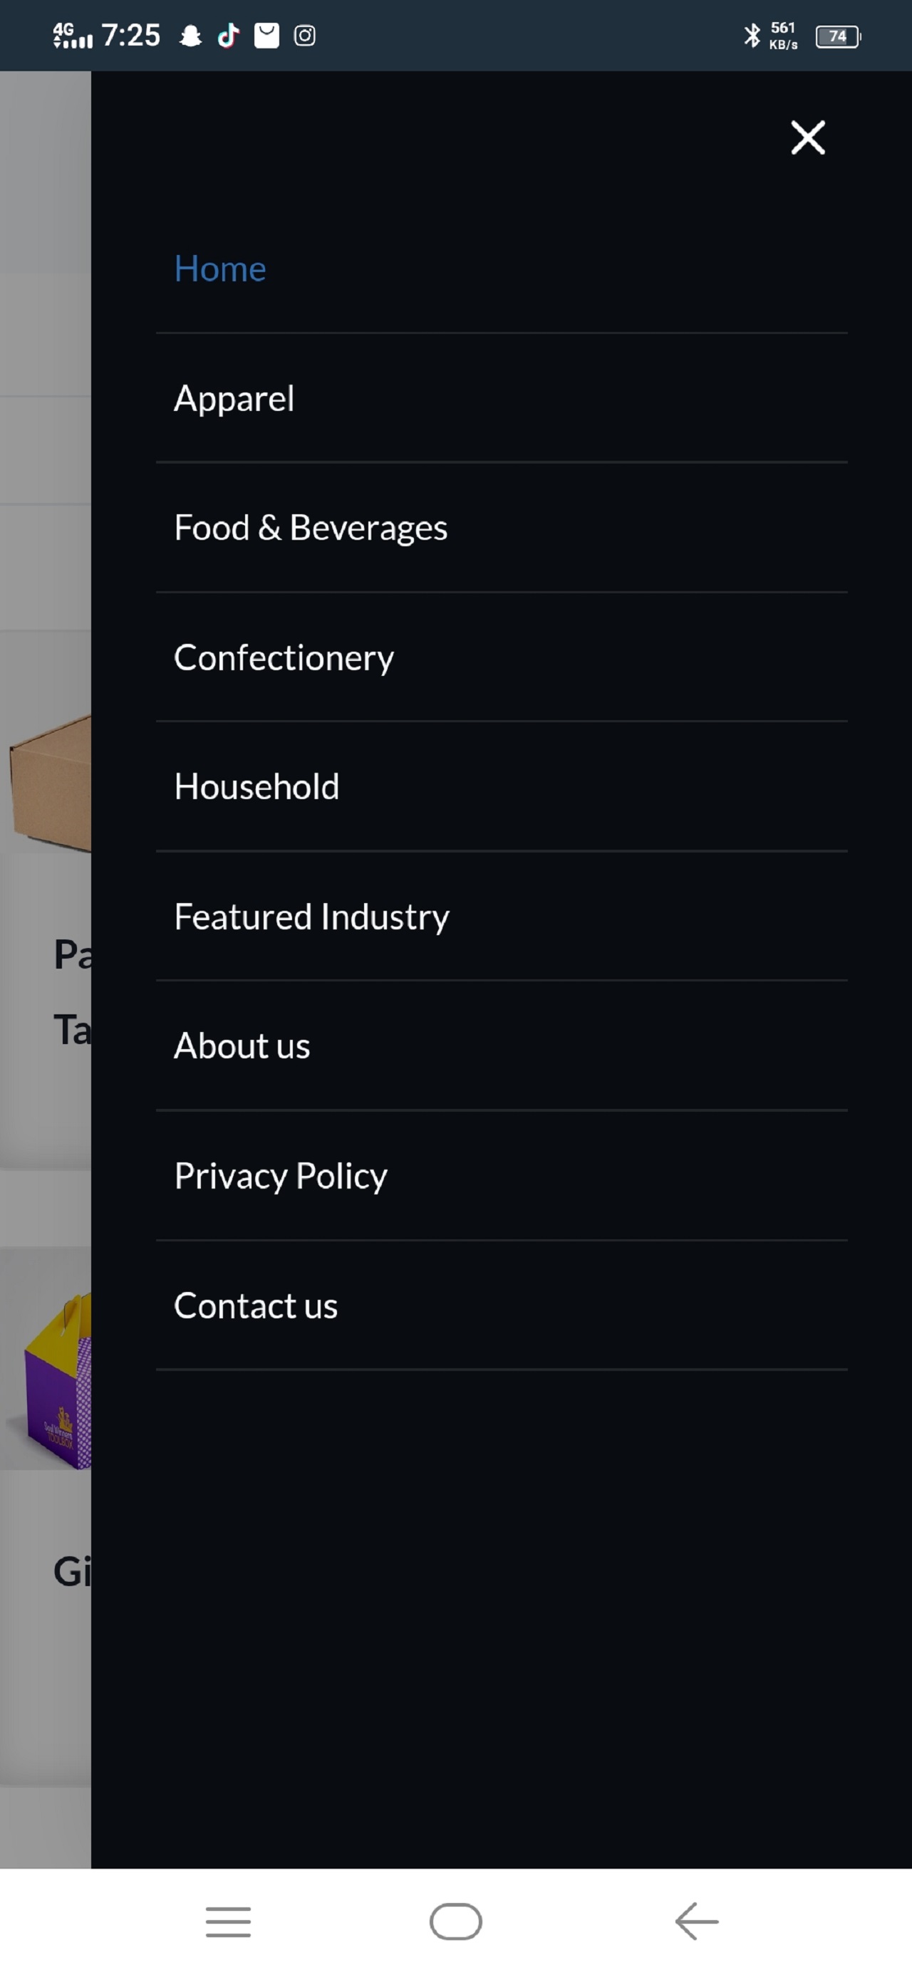The height and width of the screenshot is (1975, 912).
Task: Open Featured Industry menu entry
Action: [311, 917]
